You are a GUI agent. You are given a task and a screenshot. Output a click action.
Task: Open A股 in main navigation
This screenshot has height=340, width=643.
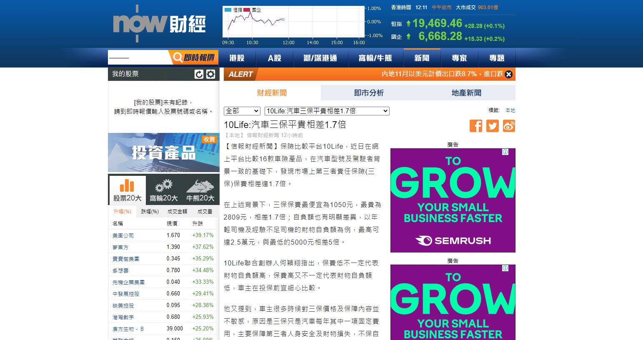point(275,58)
